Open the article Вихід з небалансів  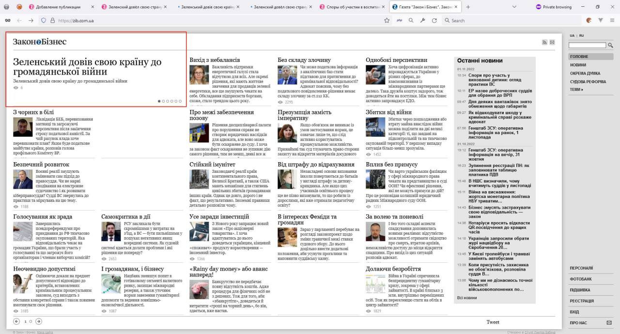pyautogui.click(x=212, y=60)
